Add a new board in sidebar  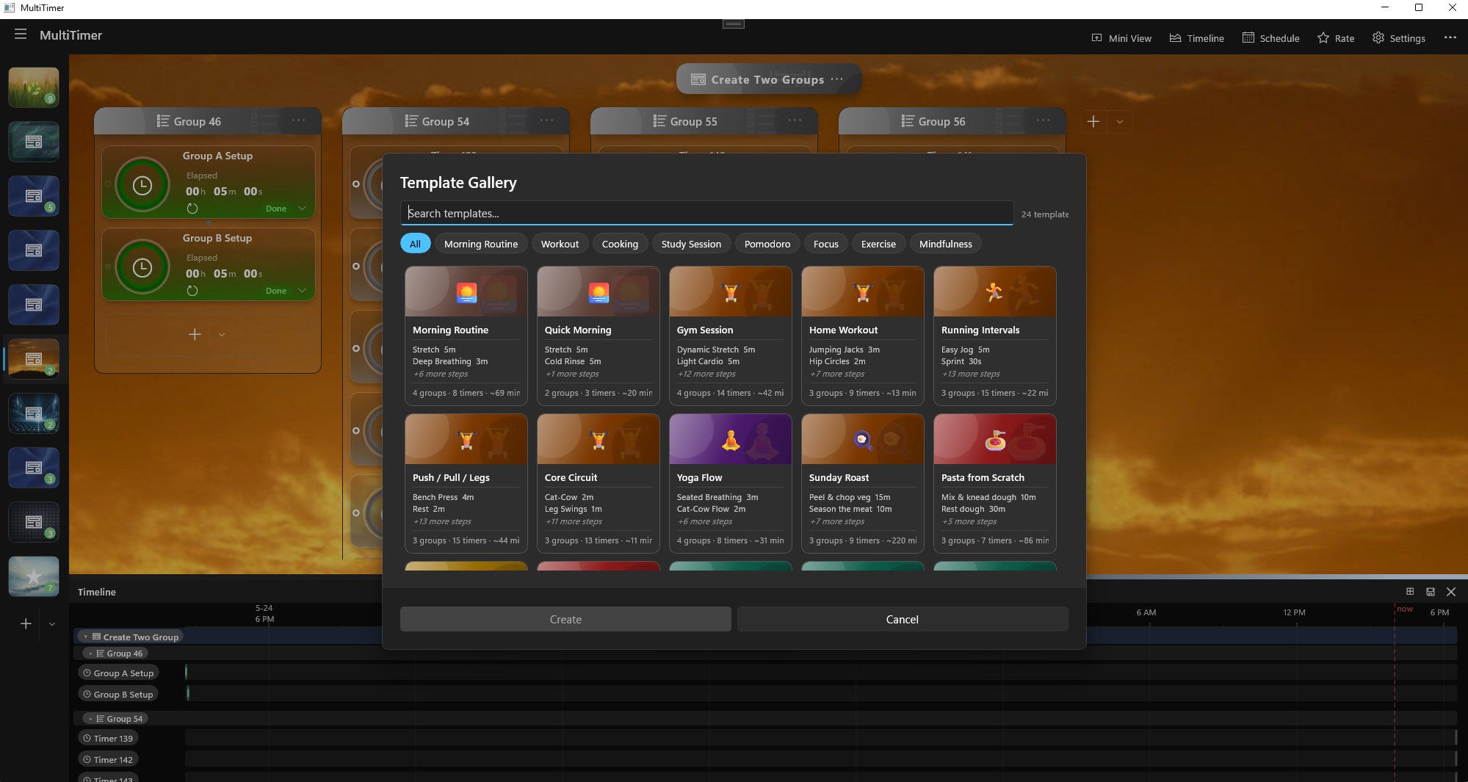click(x=26, y=623)
